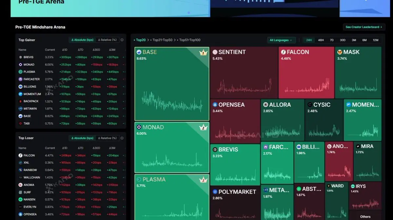Select Relative (%) in Top Loser panel
The width and height of the screenshot is (393, 220).
coord(107,138)
